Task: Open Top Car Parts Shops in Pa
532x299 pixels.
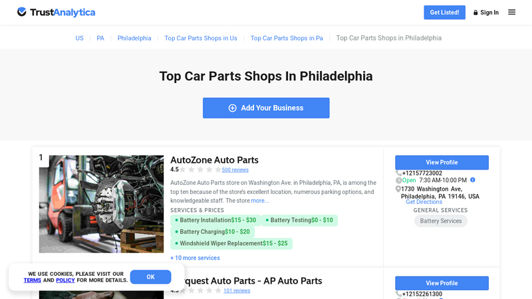Action: (x=287, y=38)
